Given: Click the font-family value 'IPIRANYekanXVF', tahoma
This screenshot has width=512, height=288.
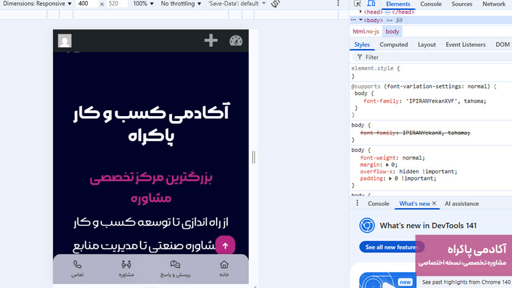Looking at the screenshot, I should coord(446,101).
